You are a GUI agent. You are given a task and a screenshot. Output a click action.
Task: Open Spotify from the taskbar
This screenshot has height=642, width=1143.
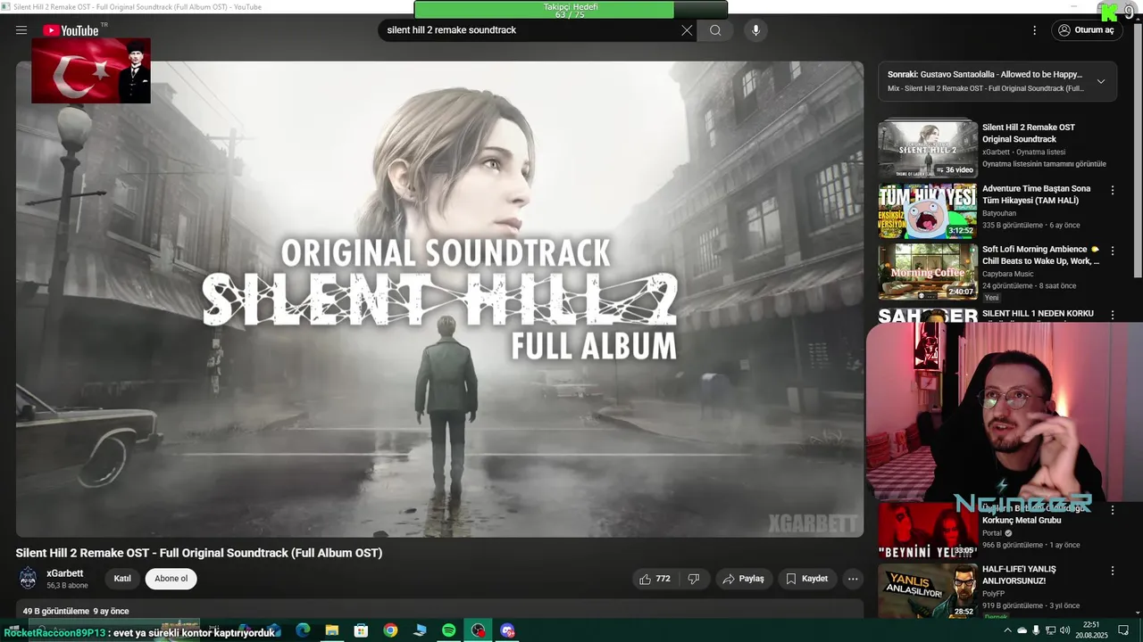[449, 630]
